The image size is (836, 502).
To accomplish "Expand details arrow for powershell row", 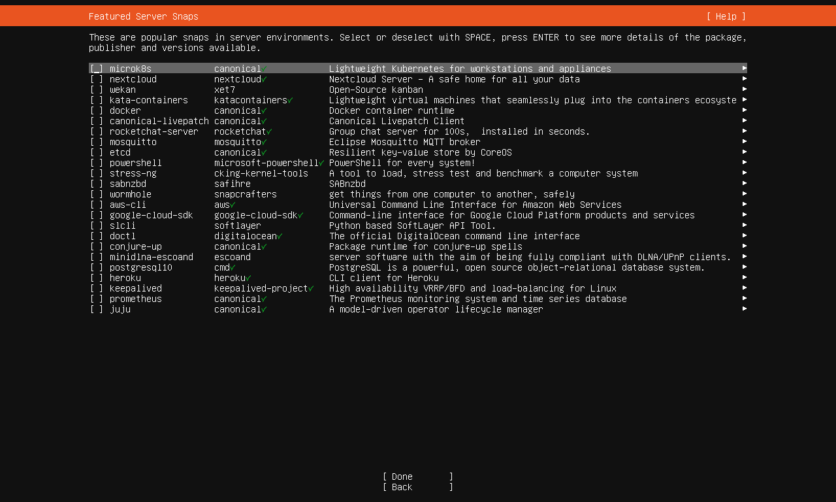I will click(x=744, y=162).
